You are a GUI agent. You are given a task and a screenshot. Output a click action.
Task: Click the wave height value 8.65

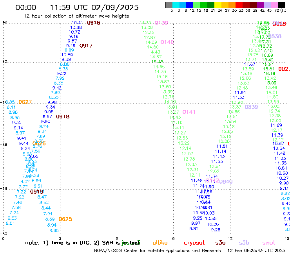click(54, 231)
